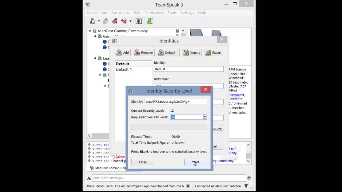Open the Contacts manager toolbar icon
The width and height of the screenshot is (342, 192).
(150, 21)
